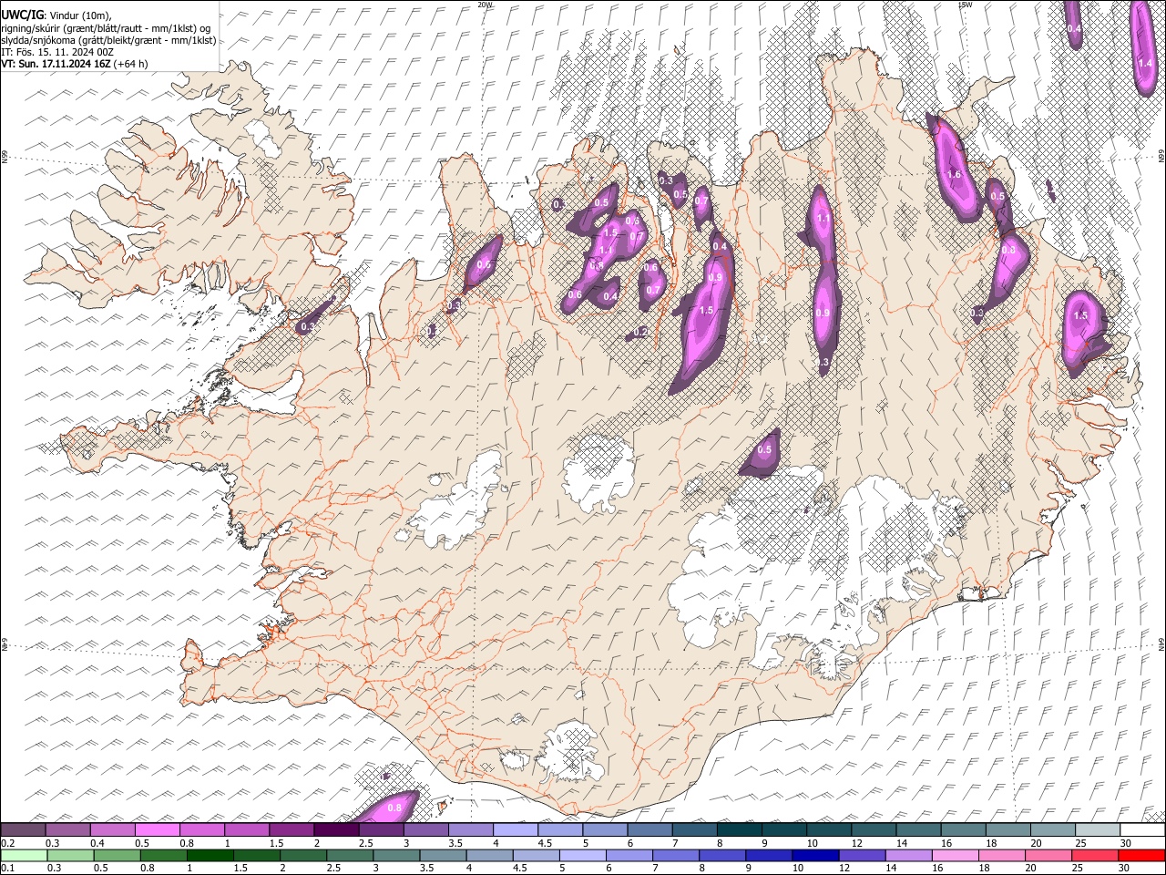Click the Mýrdalsjökull glacier near the south coast
This screenshot has height=875, width=1166.
pyautogui.click(x=572, y=752)
